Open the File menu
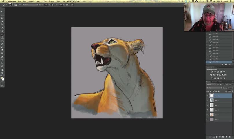 (x=19, y=1)
